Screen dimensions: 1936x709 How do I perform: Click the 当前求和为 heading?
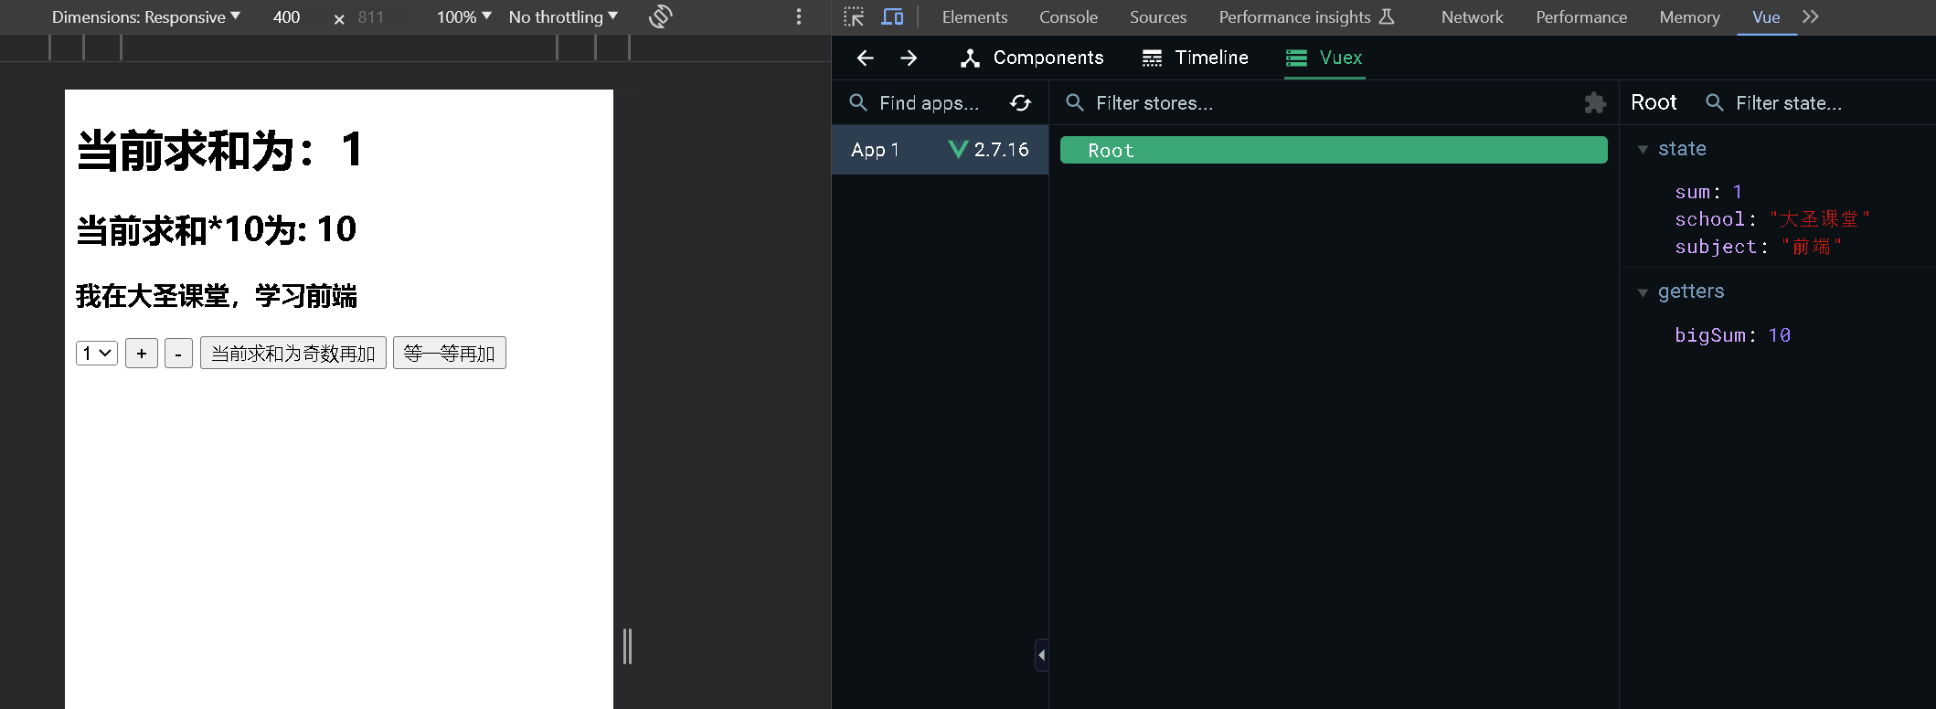click(x=219, y=150)
